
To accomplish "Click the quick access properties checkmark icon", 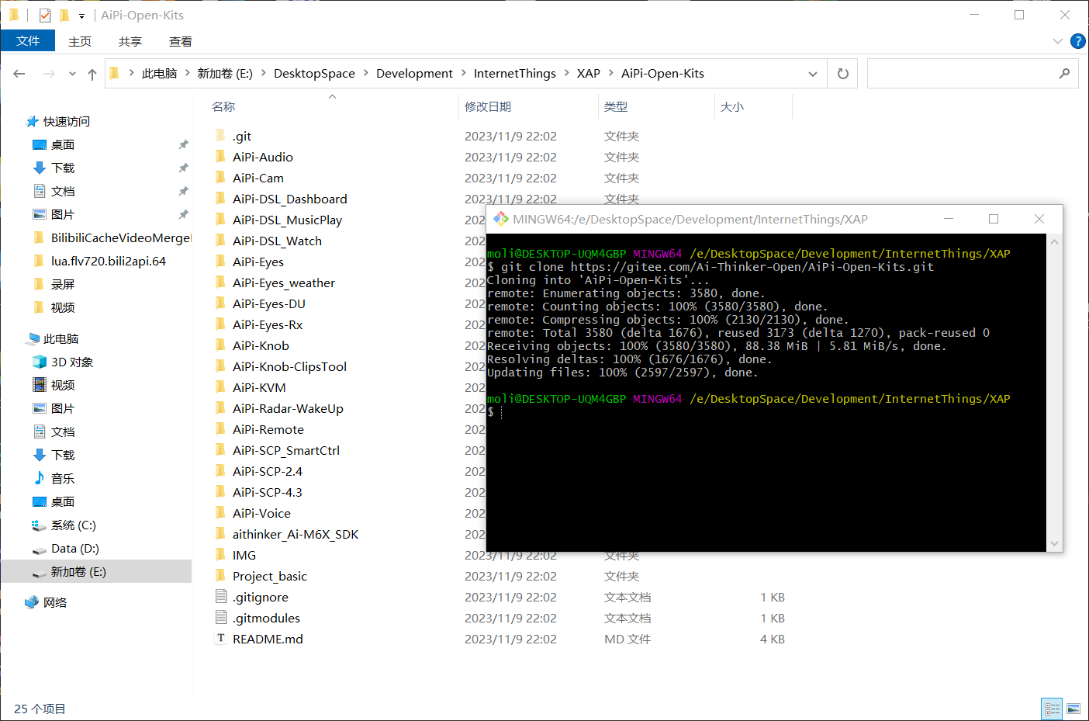I will [x=45, y=16].
